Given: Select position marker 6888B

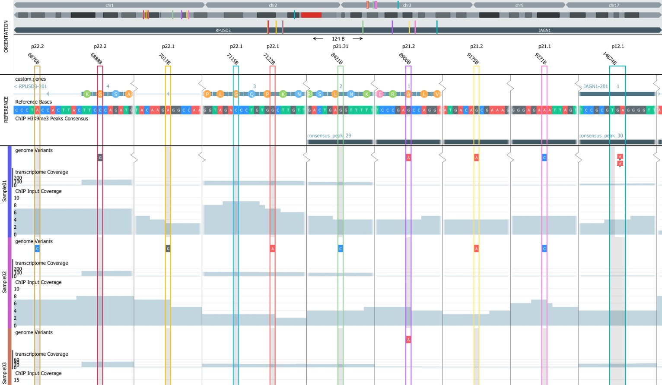Looking at the screenshot, I should pos(96,59).
